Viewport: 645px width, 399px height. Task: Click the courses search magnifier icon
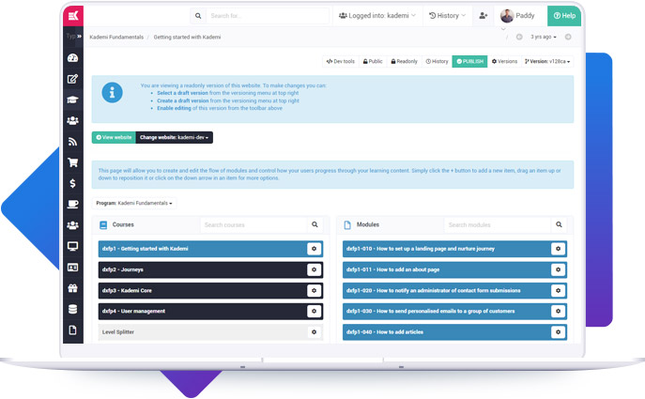[315, 225]
